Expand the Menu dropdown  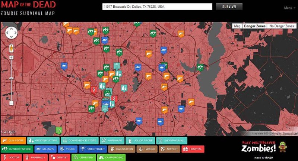(289, 8)
